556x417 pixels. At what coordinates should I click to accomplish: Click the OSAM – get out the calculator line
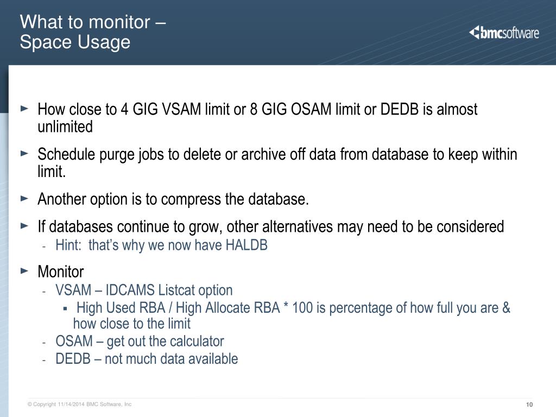tap(140, 341)
